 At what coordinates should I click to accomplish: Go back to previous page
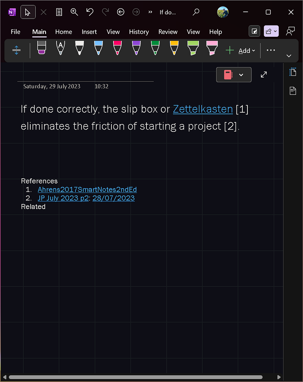tap(121, 12)
